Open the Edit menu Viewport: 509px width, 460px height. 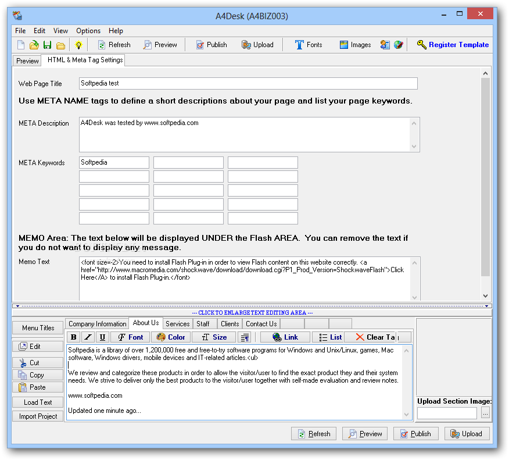[x=40, y=31]
